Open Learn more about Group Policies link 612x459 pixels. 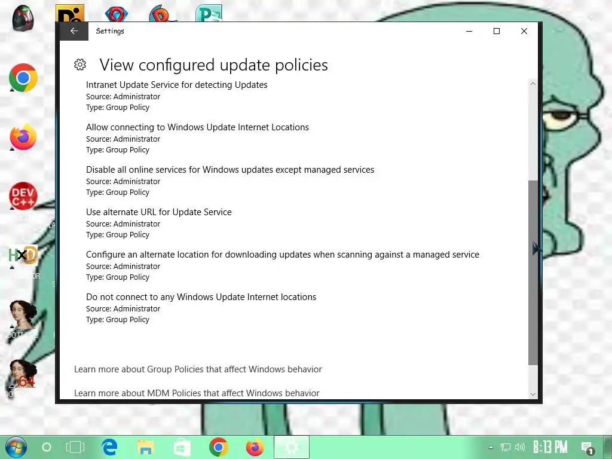pos(198,369)
